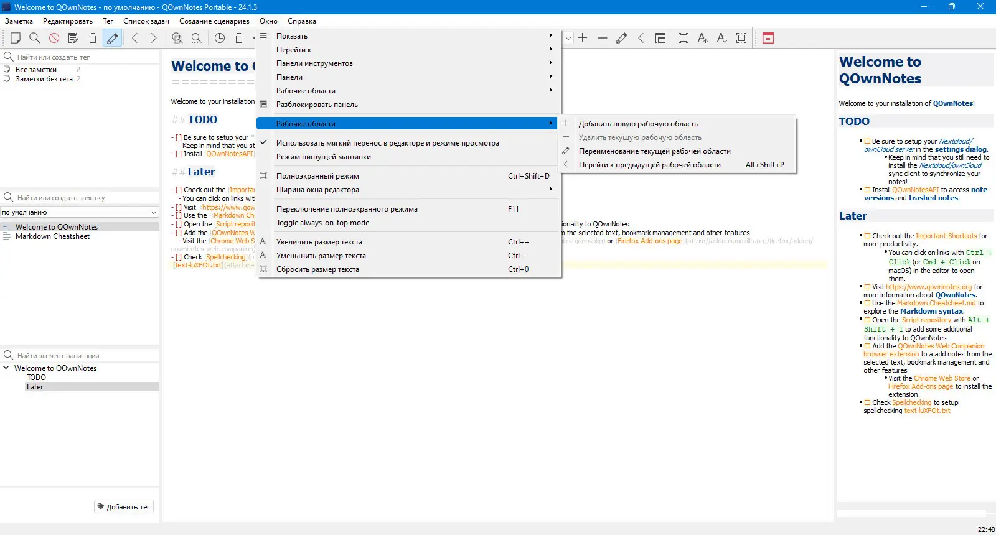Open the 'Справка' menu
The image size is (996, 535).
pyautogui.click(x=302, y=21)
